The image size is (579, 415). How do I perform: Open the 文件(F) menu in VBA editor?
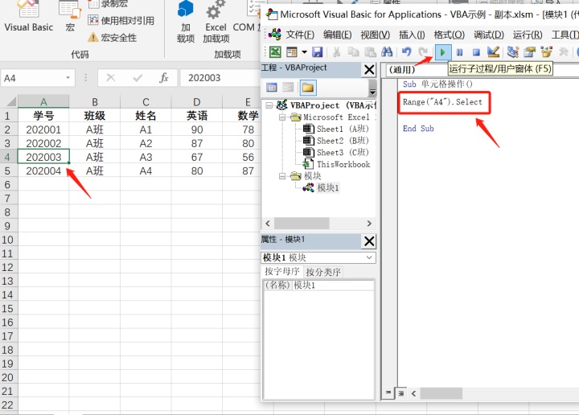click(x=300, y=35)
